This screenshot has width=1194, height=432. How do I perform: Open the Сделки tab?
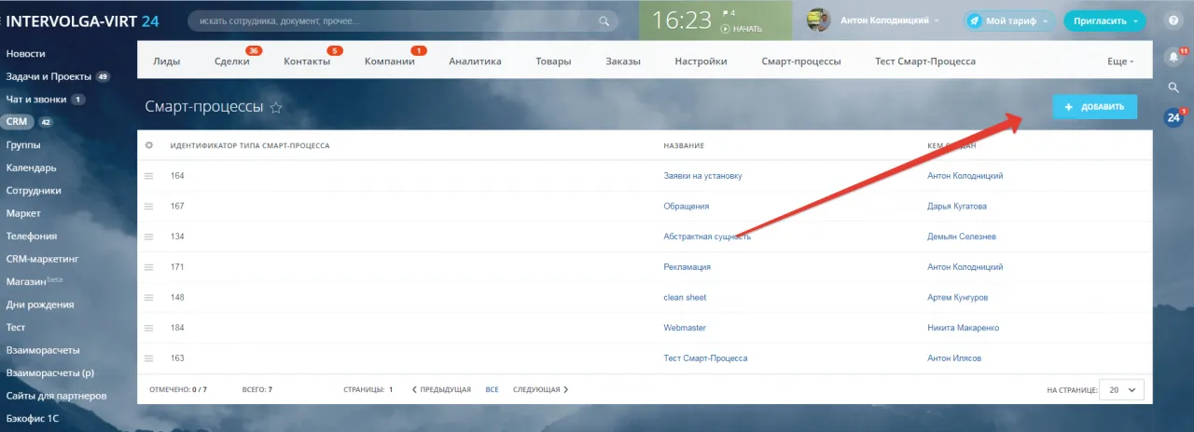[231, 61]
